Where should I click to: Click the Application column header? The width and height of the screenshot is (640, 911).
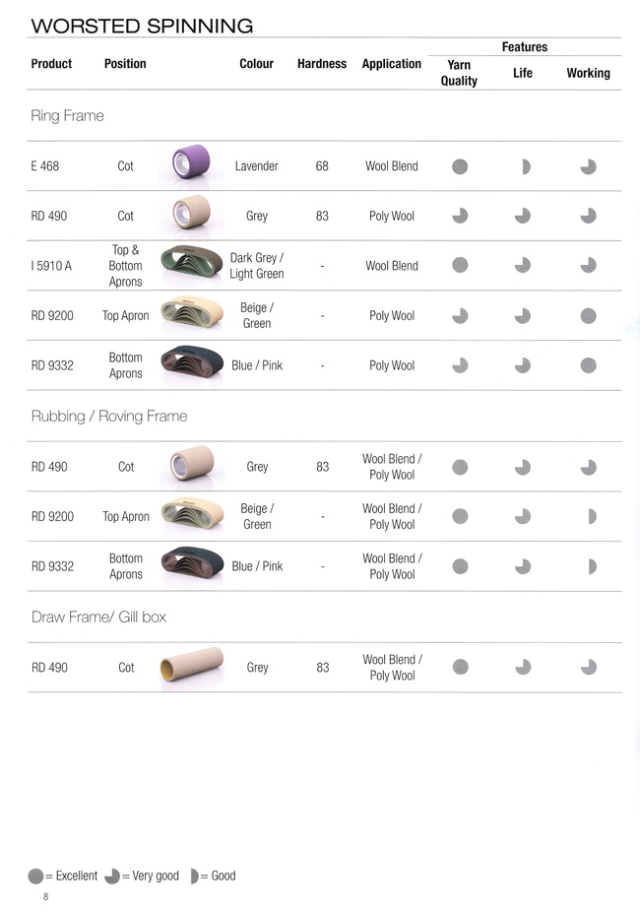[392, 64]
